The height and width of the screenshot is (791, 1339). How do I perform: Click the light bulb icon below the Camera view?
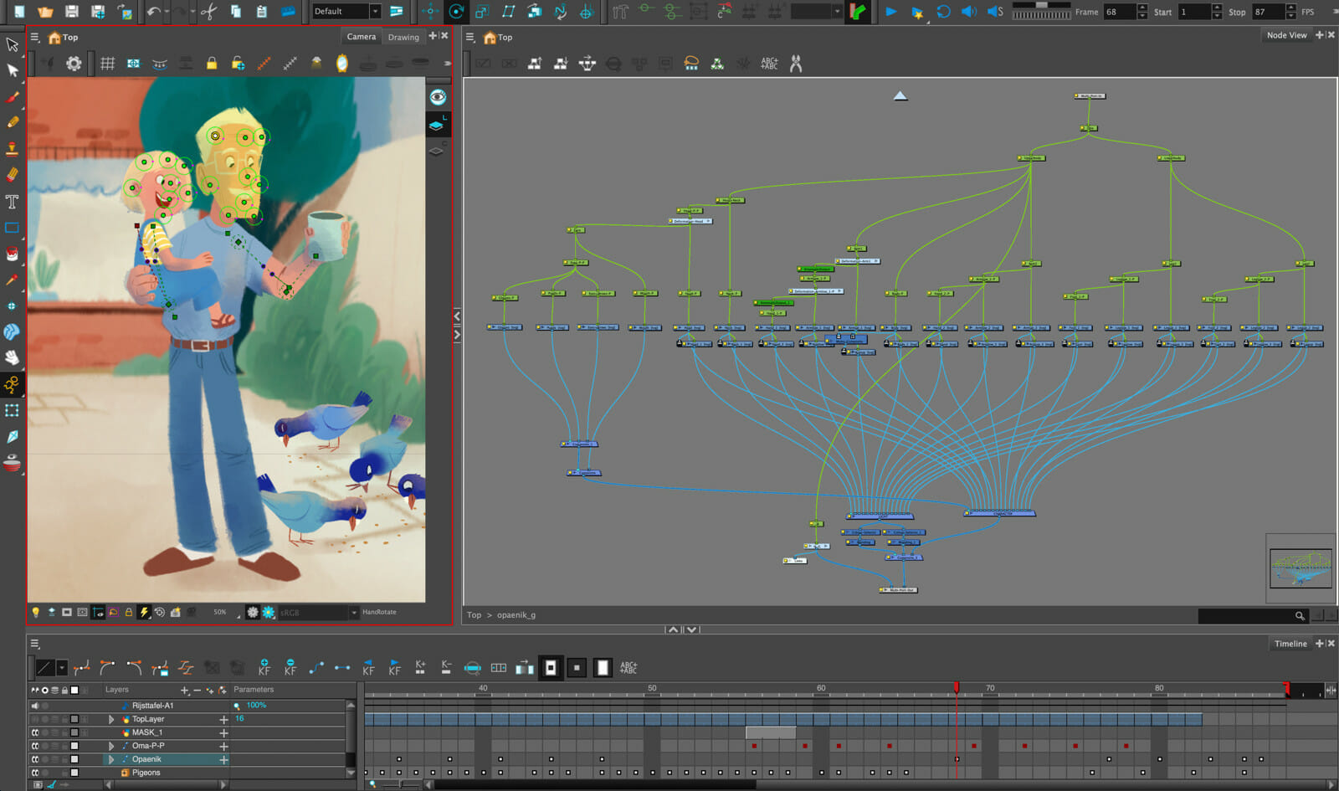pyautogui.click(x=36, y=612)
